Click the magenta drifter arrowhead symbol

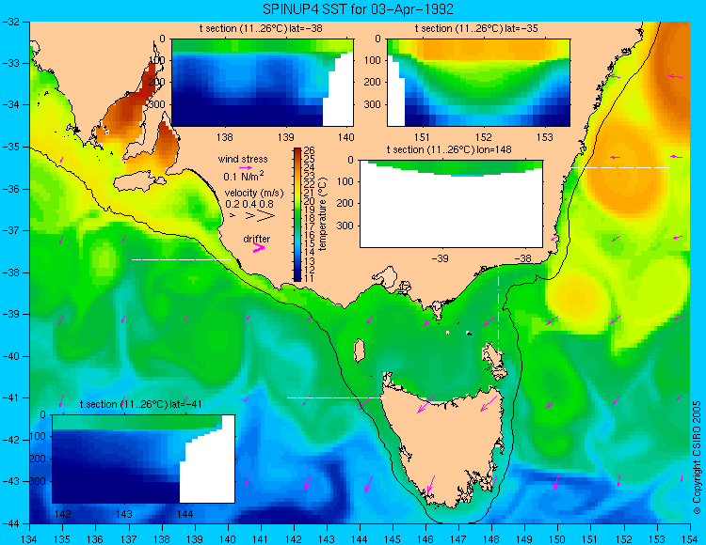click(x=259, y=247)
